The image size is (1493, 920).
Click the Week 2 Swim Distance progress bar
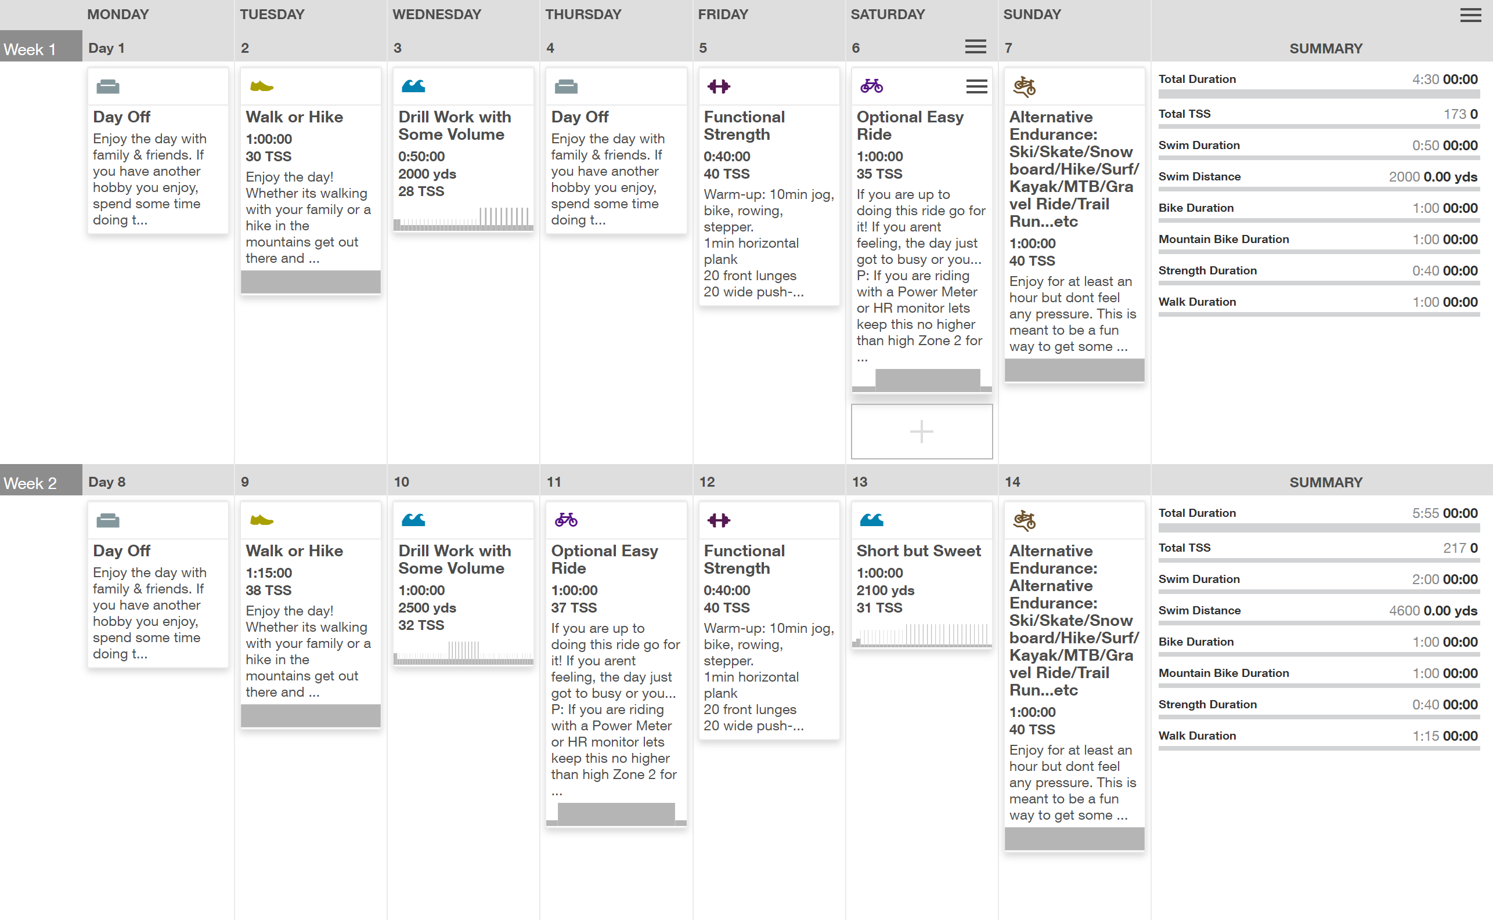1318,624
